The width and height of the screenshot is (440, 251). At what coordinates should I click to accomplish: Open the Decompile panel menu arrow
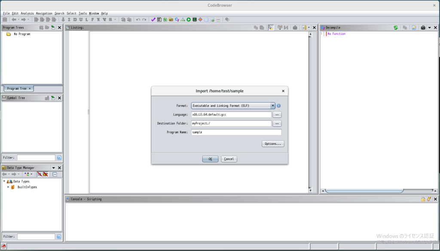(429, 27)
